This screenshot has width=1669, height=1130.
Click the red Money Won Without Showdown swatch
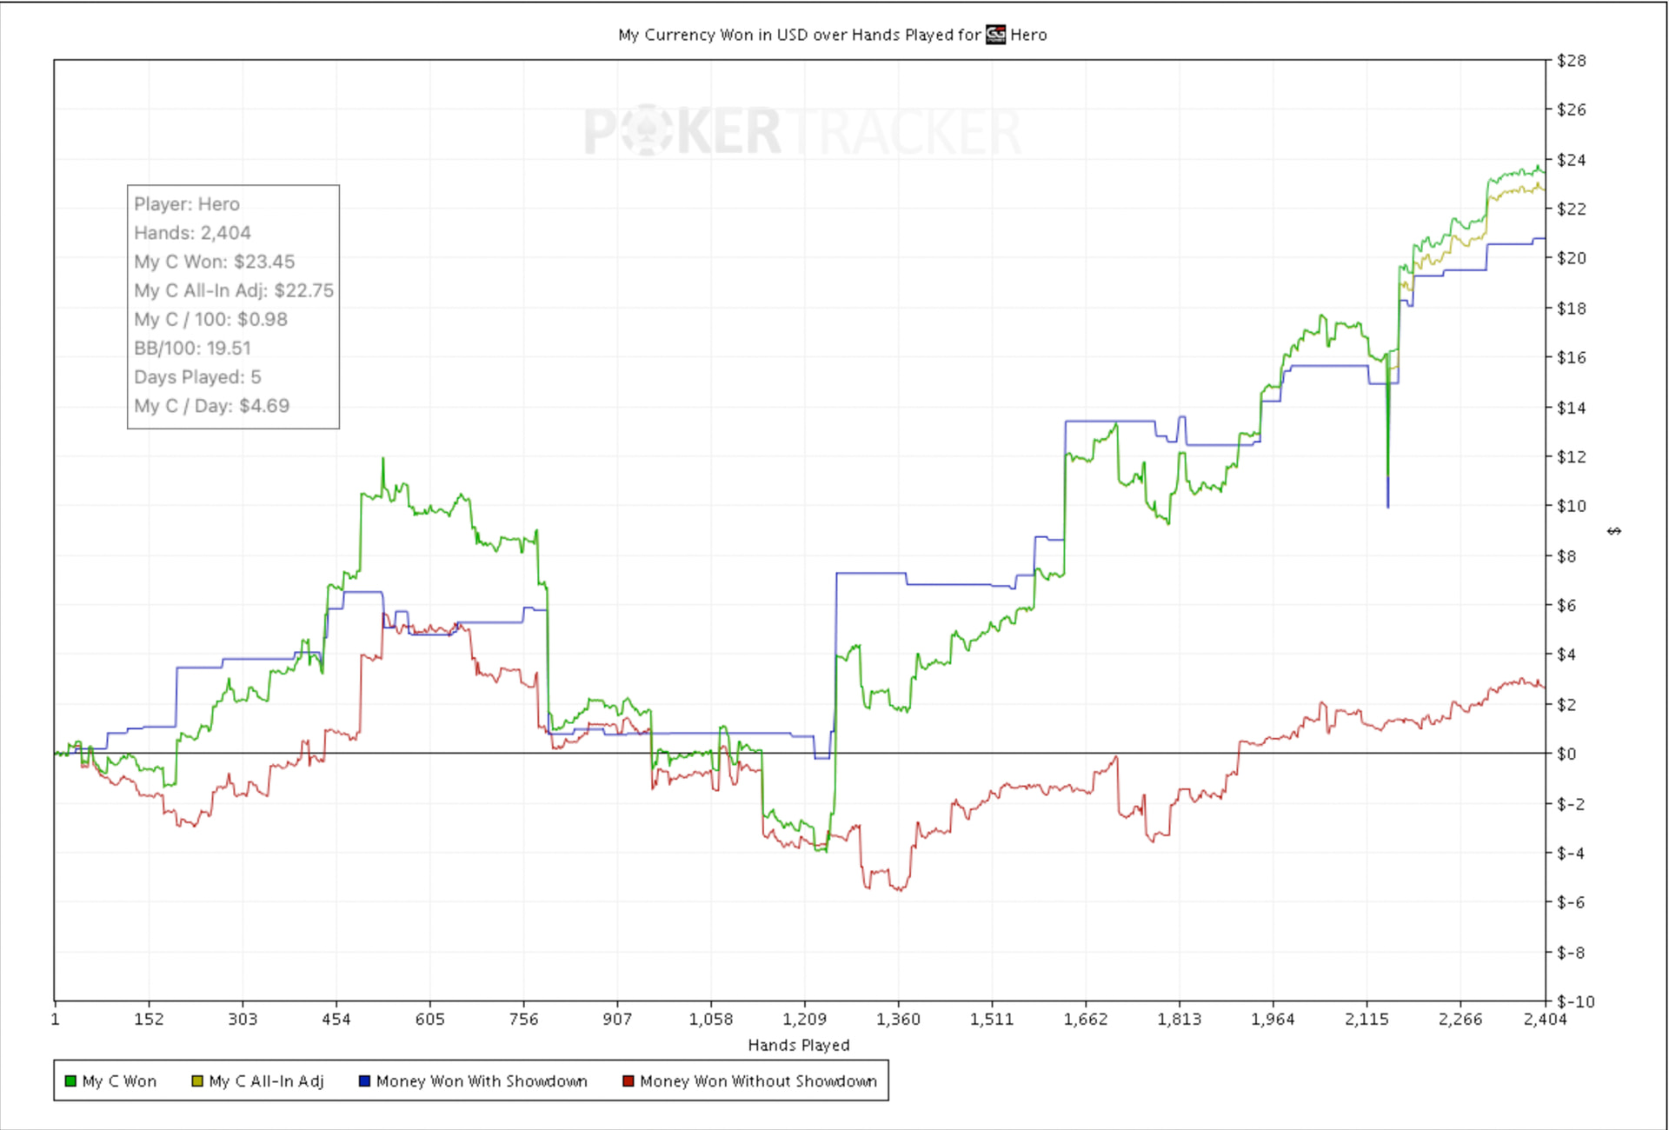(628, 1081)
